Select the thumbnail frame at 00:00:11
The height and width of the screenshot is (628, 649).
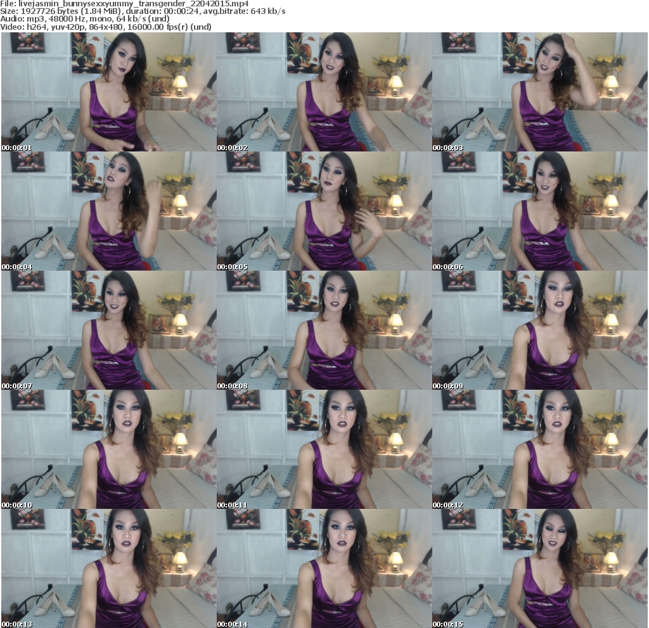coord(324,449)
